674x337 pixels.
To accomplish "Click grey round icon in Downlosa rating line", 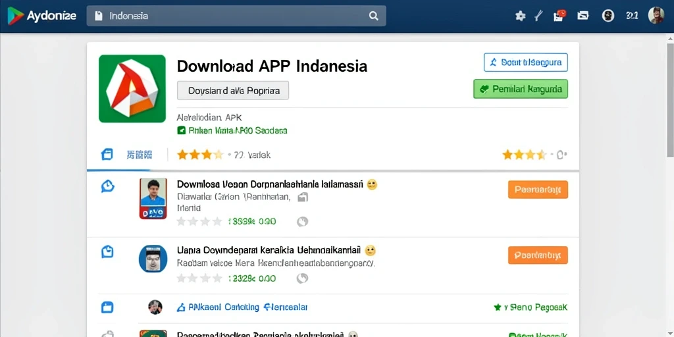I will click(303, 222).
